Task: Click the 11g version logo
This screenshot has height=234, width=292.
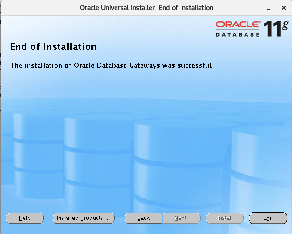Action: (x=277, y=28)
